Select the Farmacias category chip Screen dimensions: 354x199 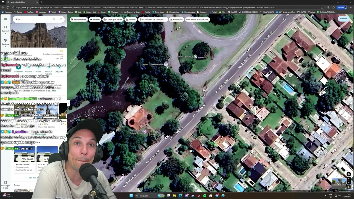[x=176, y=19]
